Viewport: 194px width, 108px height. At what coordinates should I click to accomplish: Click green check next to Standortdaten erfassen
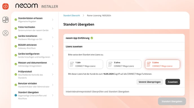(x=16, y=20)
